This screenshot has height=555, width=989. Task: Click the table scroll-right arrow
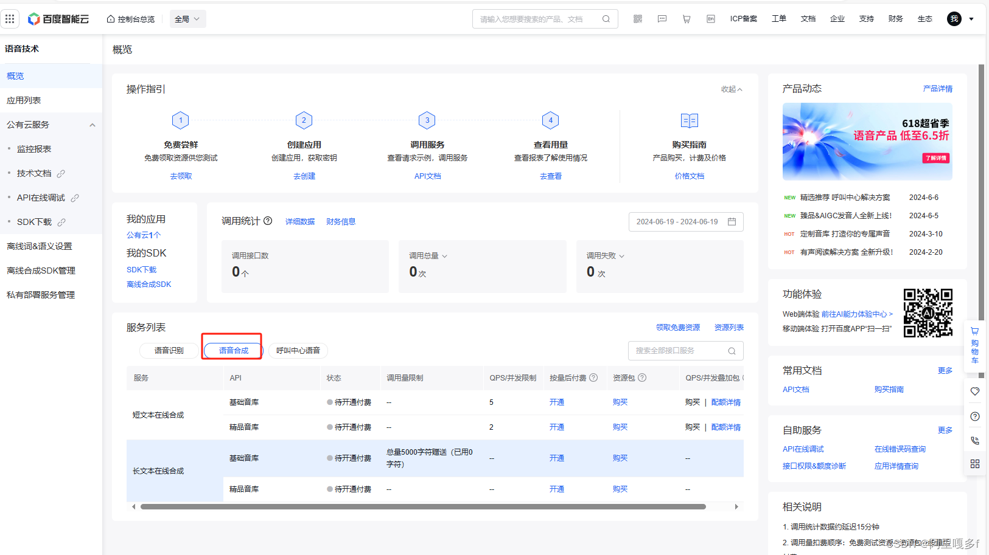[736, 506]
